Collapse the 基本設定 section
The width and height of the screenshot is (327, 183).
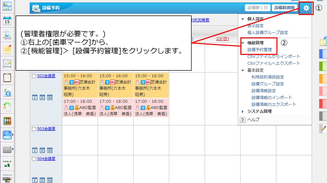coord(243,70)
